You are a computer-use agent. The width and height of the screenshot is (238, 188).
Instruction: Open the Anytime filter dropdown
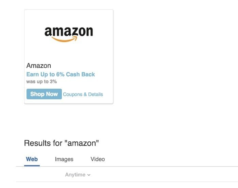(x=78, y=175)
